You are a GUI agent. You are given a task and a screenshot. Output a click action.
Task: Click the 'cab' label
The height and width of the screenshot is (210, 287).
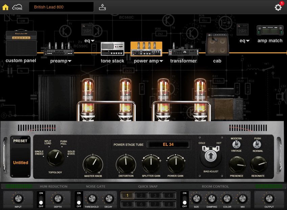(217, 61)
